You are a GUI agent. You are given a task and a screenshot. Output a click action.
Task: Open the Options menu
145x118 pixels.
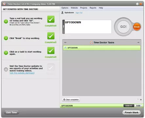pos(65,8)
